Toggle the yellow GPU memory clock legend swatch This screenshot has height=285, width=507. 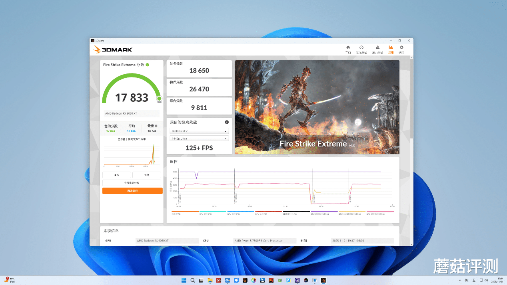[x=352, y=212]
